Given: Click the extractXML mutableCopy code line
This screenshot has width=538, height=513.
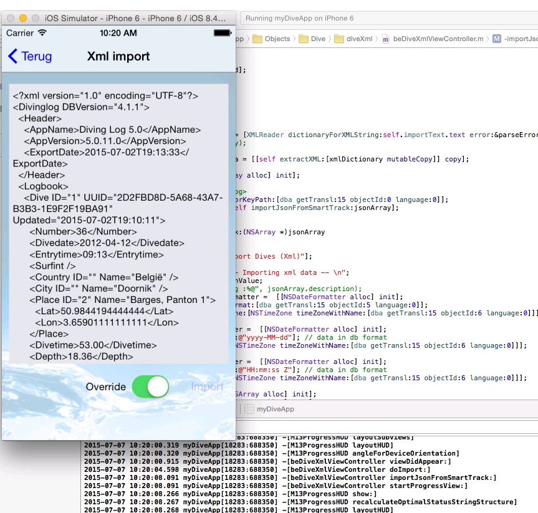Looking at the screenshot, I should tap(352, 159).
